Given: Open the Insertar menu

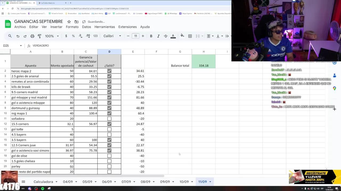Looking at the screenshot, I should tap(56, 27).
